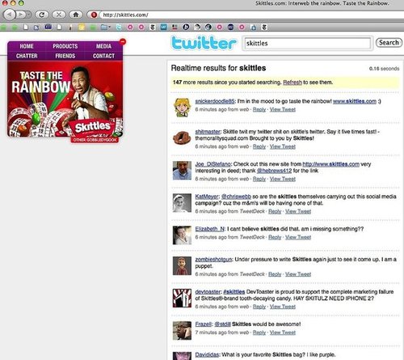Image resolution: width=404 pixels, height=360 pixels.
Task: Click the 'Realtime results for skittles' heading
Action: click(x=218, y=68)
